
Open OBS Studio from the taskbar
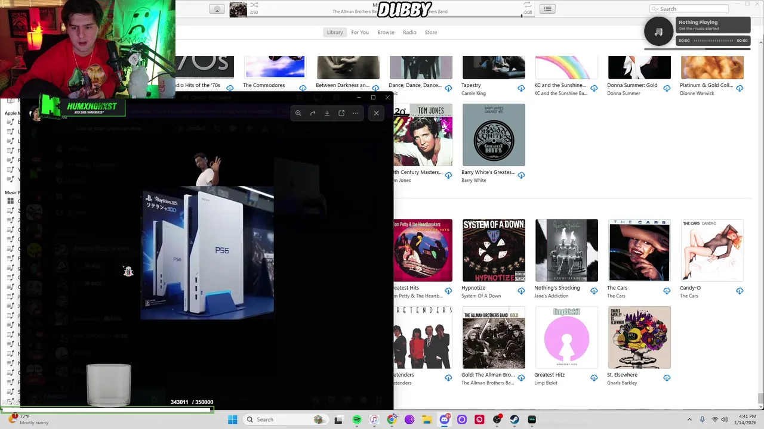click(x=497, y=419)
